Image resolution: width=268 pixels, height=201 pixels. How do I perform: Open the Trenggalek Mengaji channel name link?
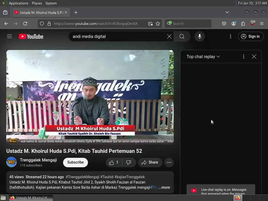(38, 160)
